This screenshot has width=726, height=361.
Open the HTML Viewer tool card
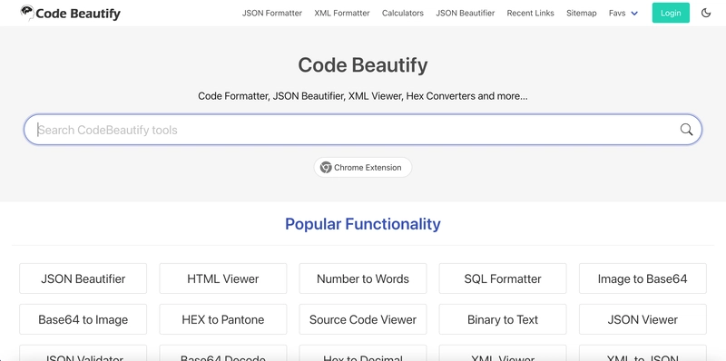click(222, 278)
